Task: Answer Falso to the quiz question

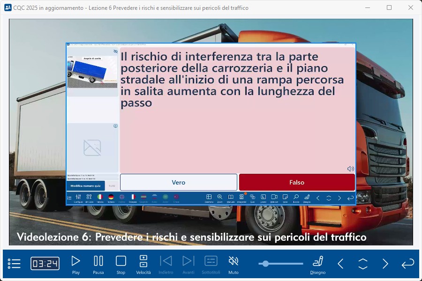Action: point(297,182)
